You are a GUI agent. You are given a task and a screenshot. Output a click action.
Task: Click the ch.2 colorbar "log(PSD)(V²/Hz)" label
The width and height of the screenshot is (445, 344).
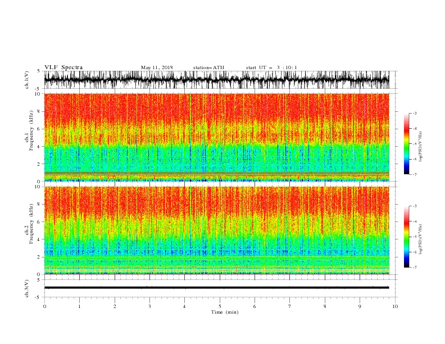[421, 239]
